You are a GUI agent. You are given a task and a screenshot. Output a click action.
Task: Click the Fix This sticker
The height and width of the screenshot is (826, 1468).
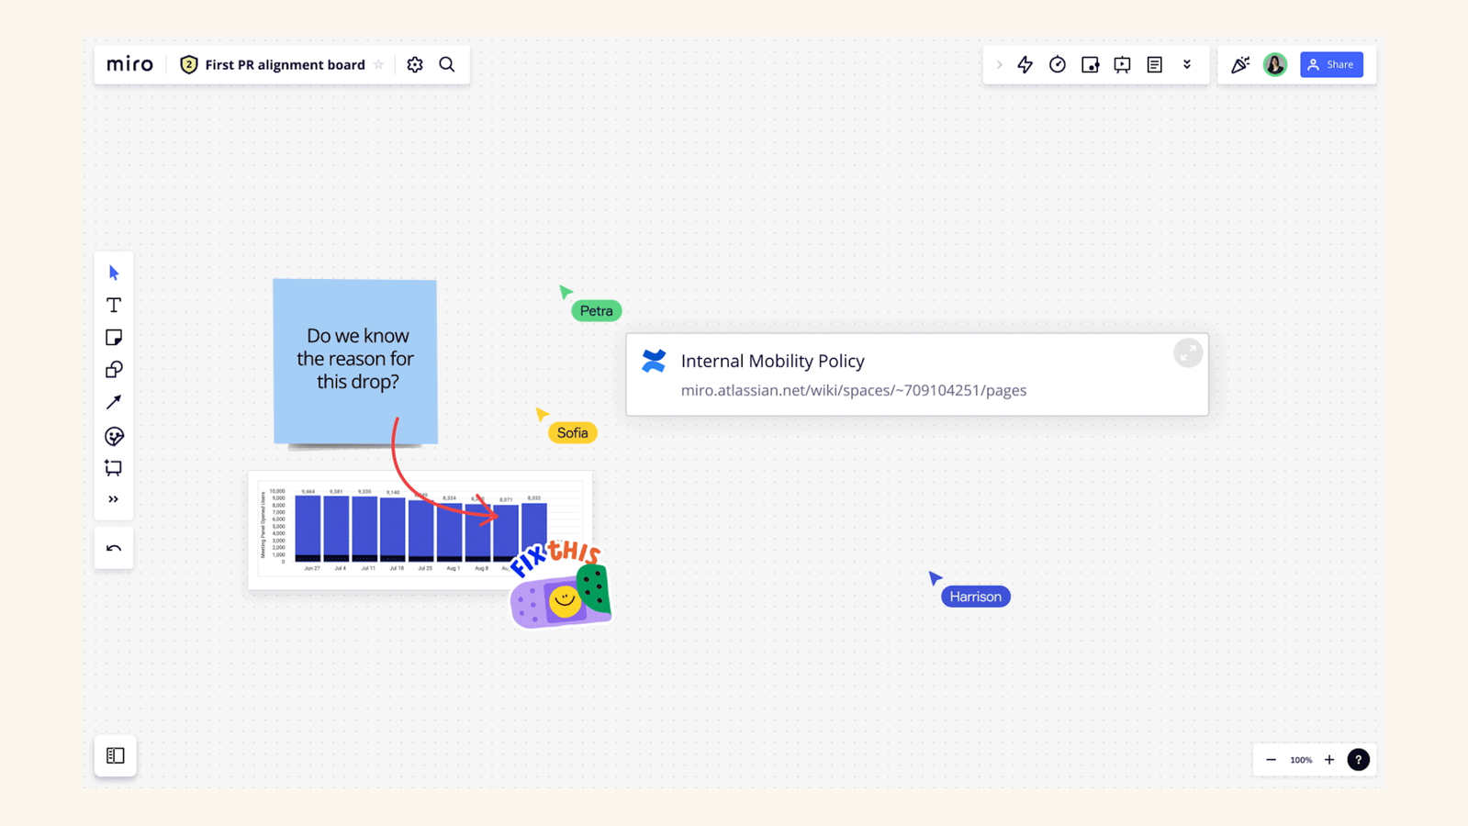tap(561, 586)
